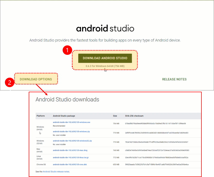Download the cros.deb package

tap(70, 164)
